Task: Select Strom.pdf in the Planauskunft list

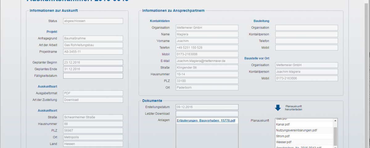Action: pyautogui.click(x=283, y=136)
